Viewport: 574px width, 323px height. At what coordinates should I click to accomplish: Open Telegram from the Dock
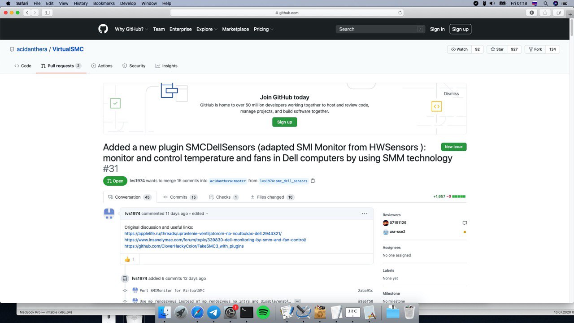tap(214, 312)
